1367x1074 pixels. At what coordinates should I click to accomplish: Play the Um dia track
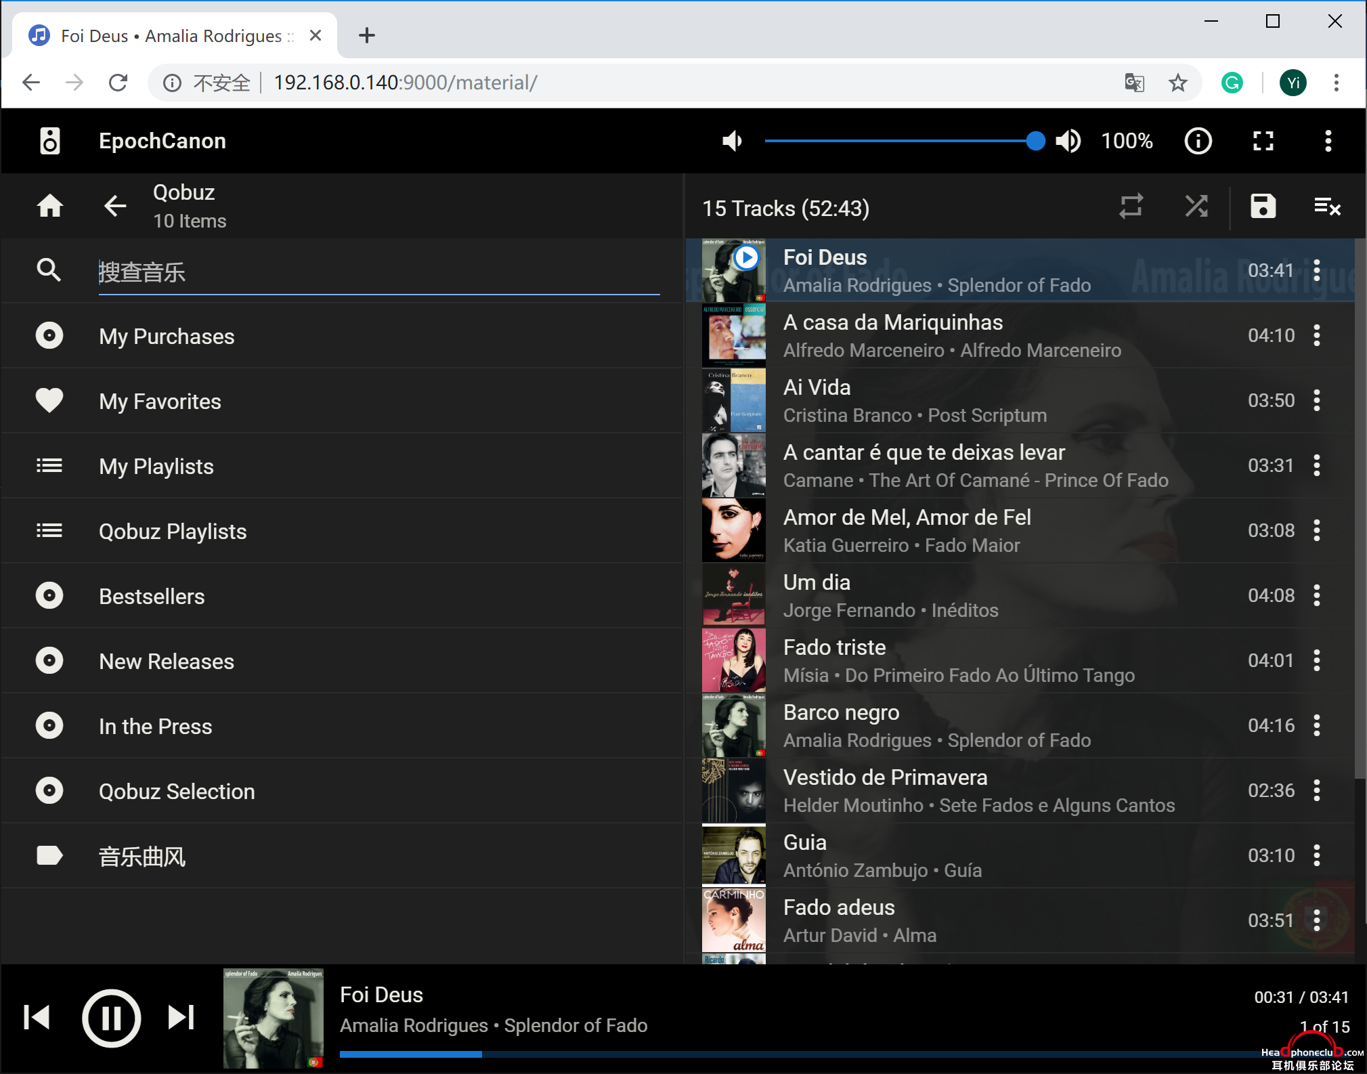(x=1020, y=595)
